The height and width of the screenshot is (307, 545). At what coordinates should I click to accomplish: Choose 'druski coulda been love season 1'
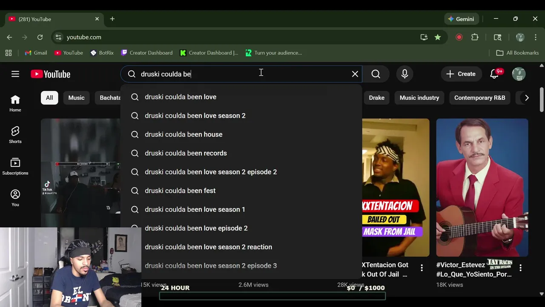click(x=241, y=209)
